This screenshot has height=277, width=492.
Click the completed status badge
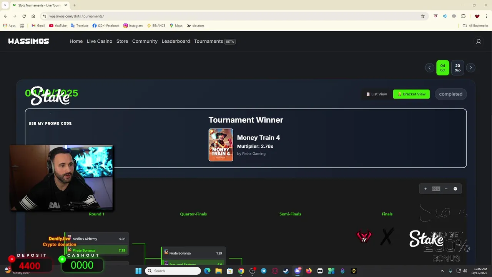click(450, 94)
